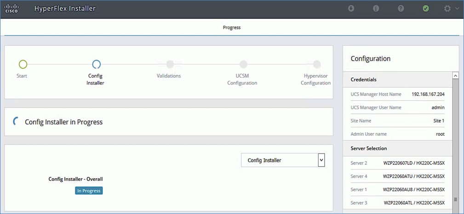Image resolution: width=464 pixels, height=214 pixels.
Task: Open the info icon in the header
Action: (376, 9)
